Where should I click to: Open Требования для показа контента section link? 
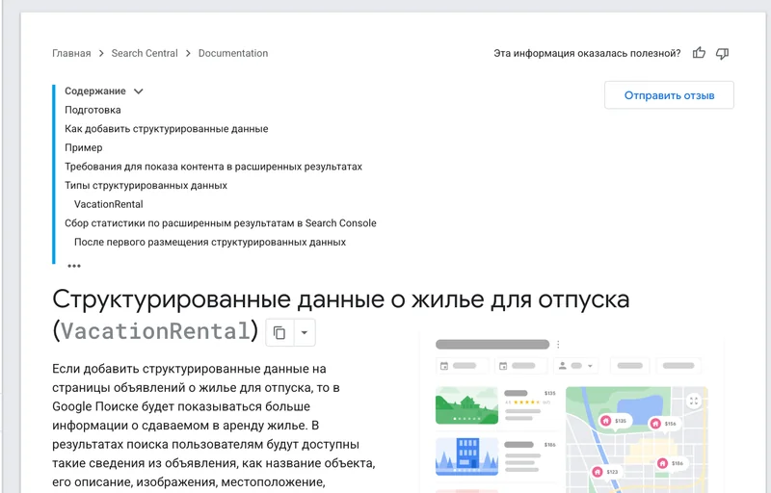[213, 167]
